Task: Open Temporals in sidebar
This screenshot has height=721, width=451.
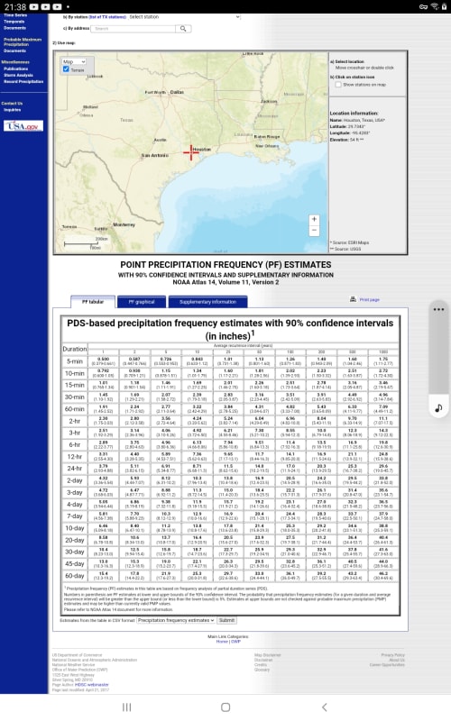Action: point(14,22)
